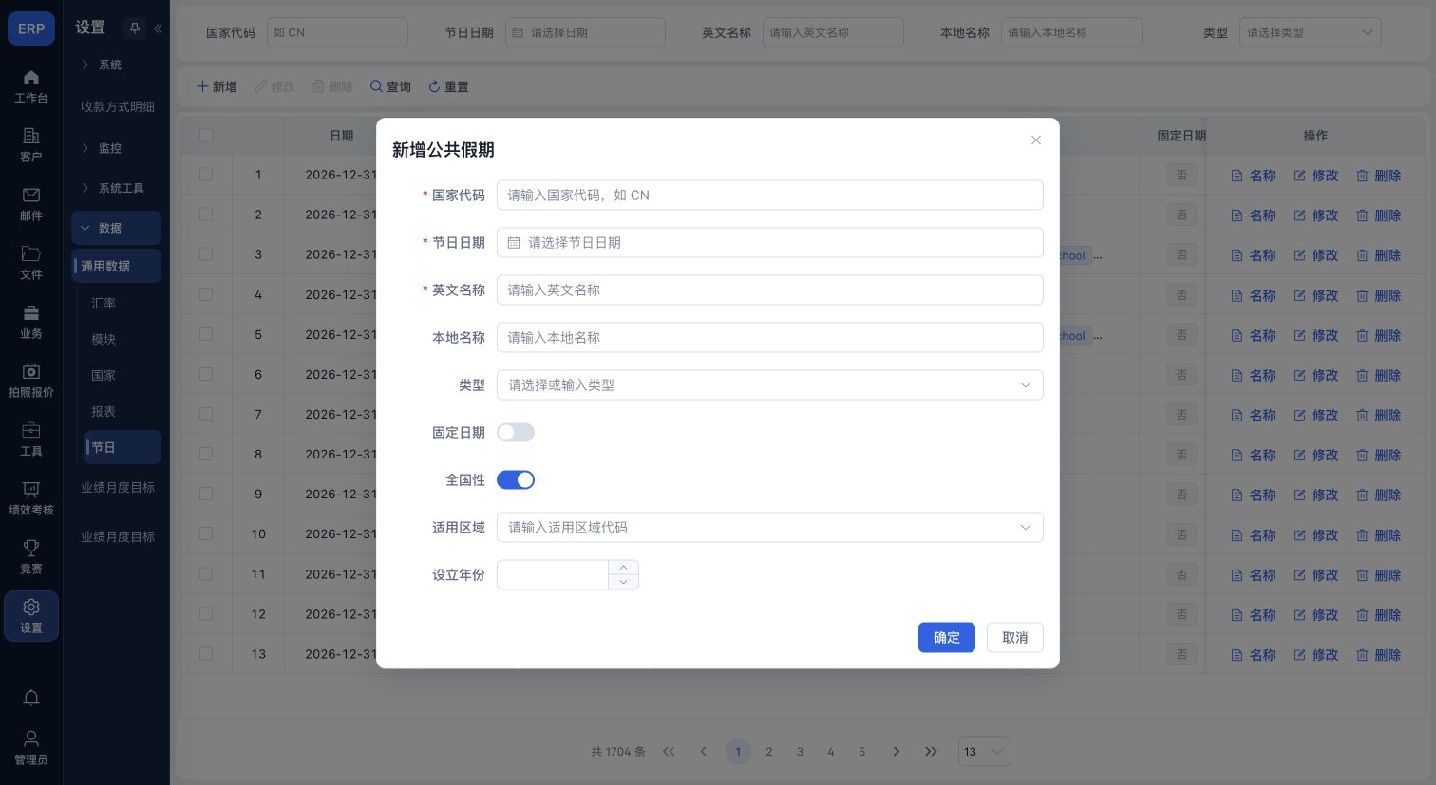The width and height of the screenshot is (1436, 785).
Task: Open the 收款方式明细 menu item
Action: point(118,106)
